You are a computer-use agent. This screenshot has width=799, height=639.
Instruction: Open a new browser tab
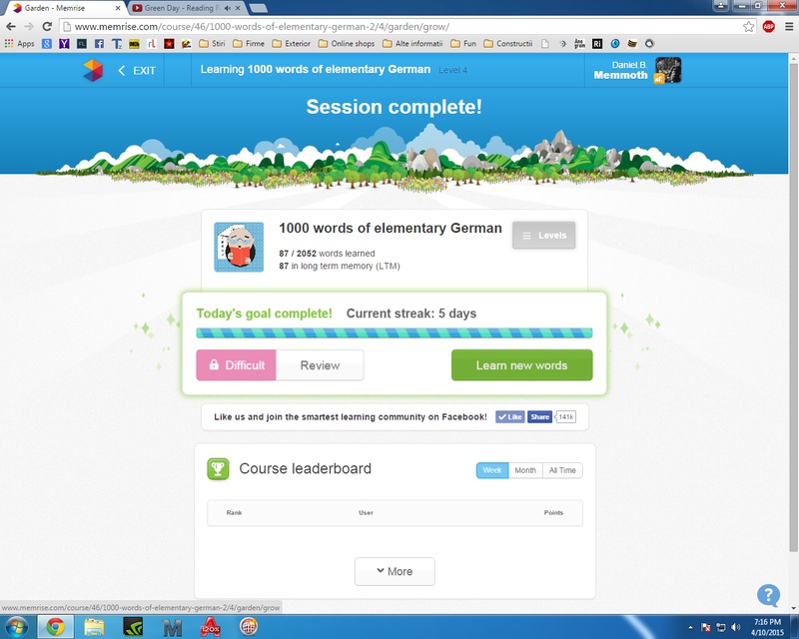[x=259, y=8]
